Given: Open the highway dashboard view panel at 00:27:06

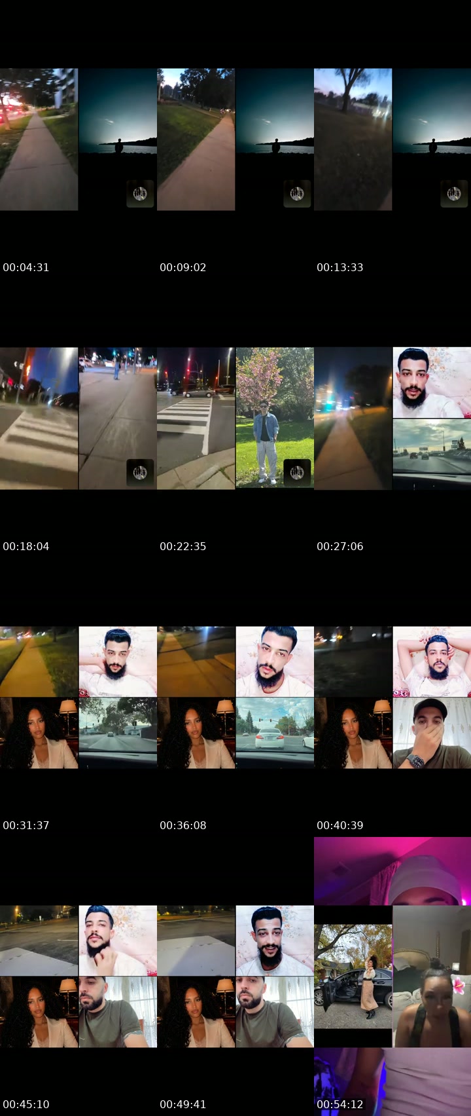Looking at the screenshot, I should (432, 455).
